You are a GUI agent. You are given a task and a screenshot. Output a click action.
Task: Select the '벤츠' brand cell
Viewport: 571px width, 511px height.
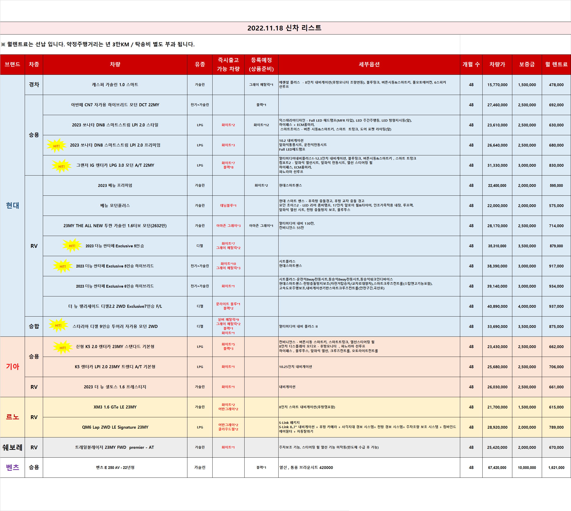tap(13, 467)
